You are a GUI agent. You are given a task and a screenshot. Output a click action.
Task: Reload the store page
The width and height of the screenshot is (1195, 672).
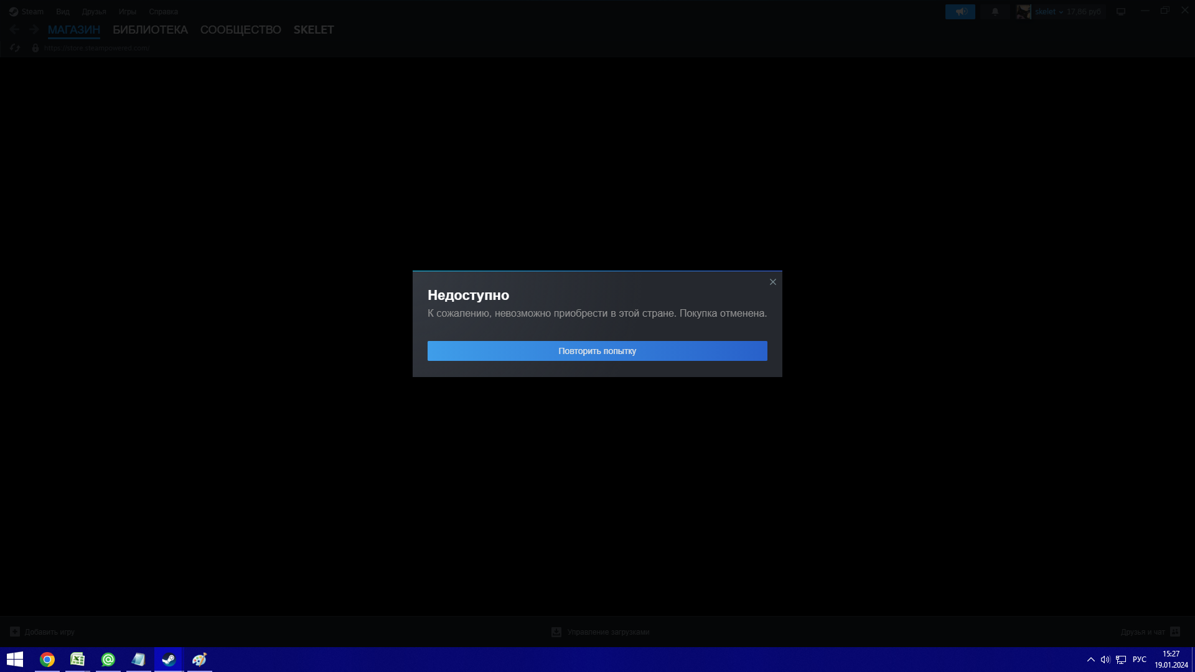coord(15,48)
